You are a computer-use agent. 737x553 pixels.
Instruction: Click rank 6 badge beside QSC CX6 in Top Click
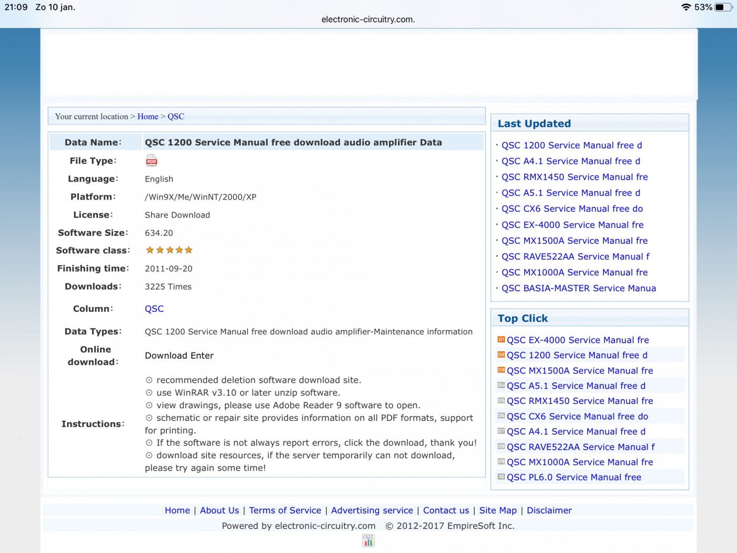tap(501, 416)
